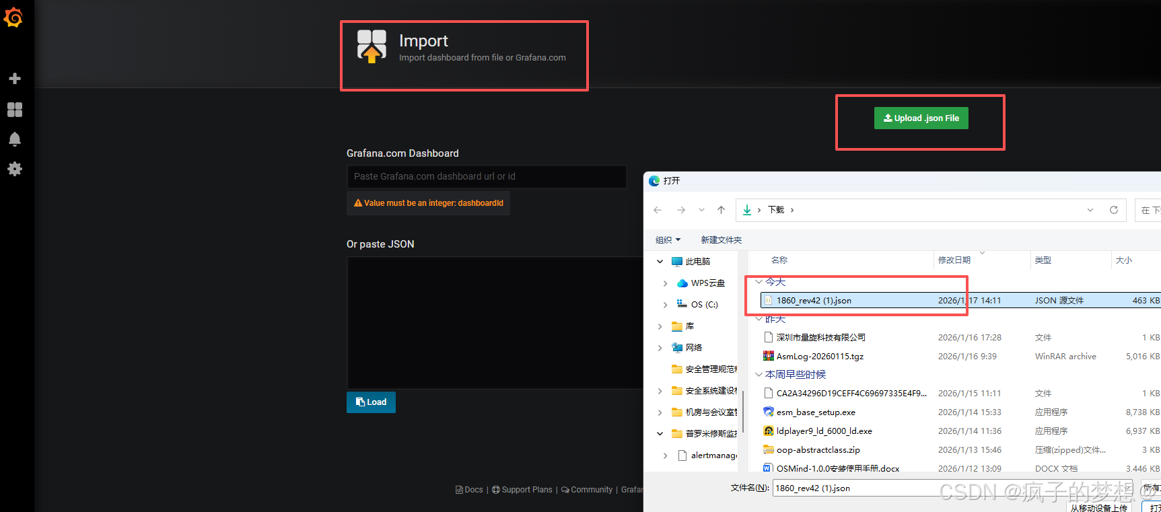Click the CA2A34296D19CEFF file icon

click(768, 393)
